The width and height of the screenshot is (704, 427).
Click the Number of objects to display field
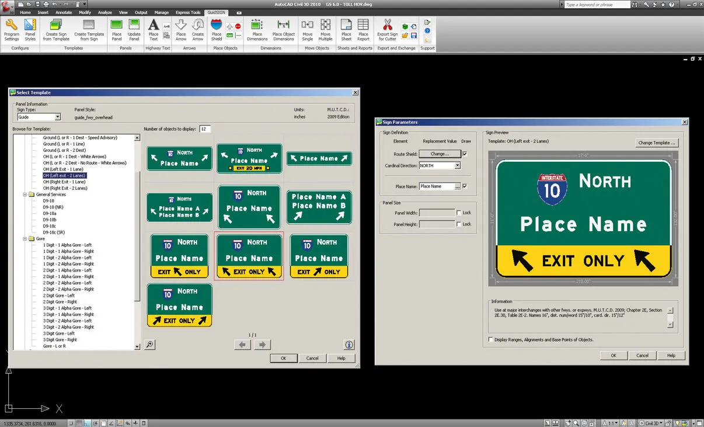tap(205, 129)
